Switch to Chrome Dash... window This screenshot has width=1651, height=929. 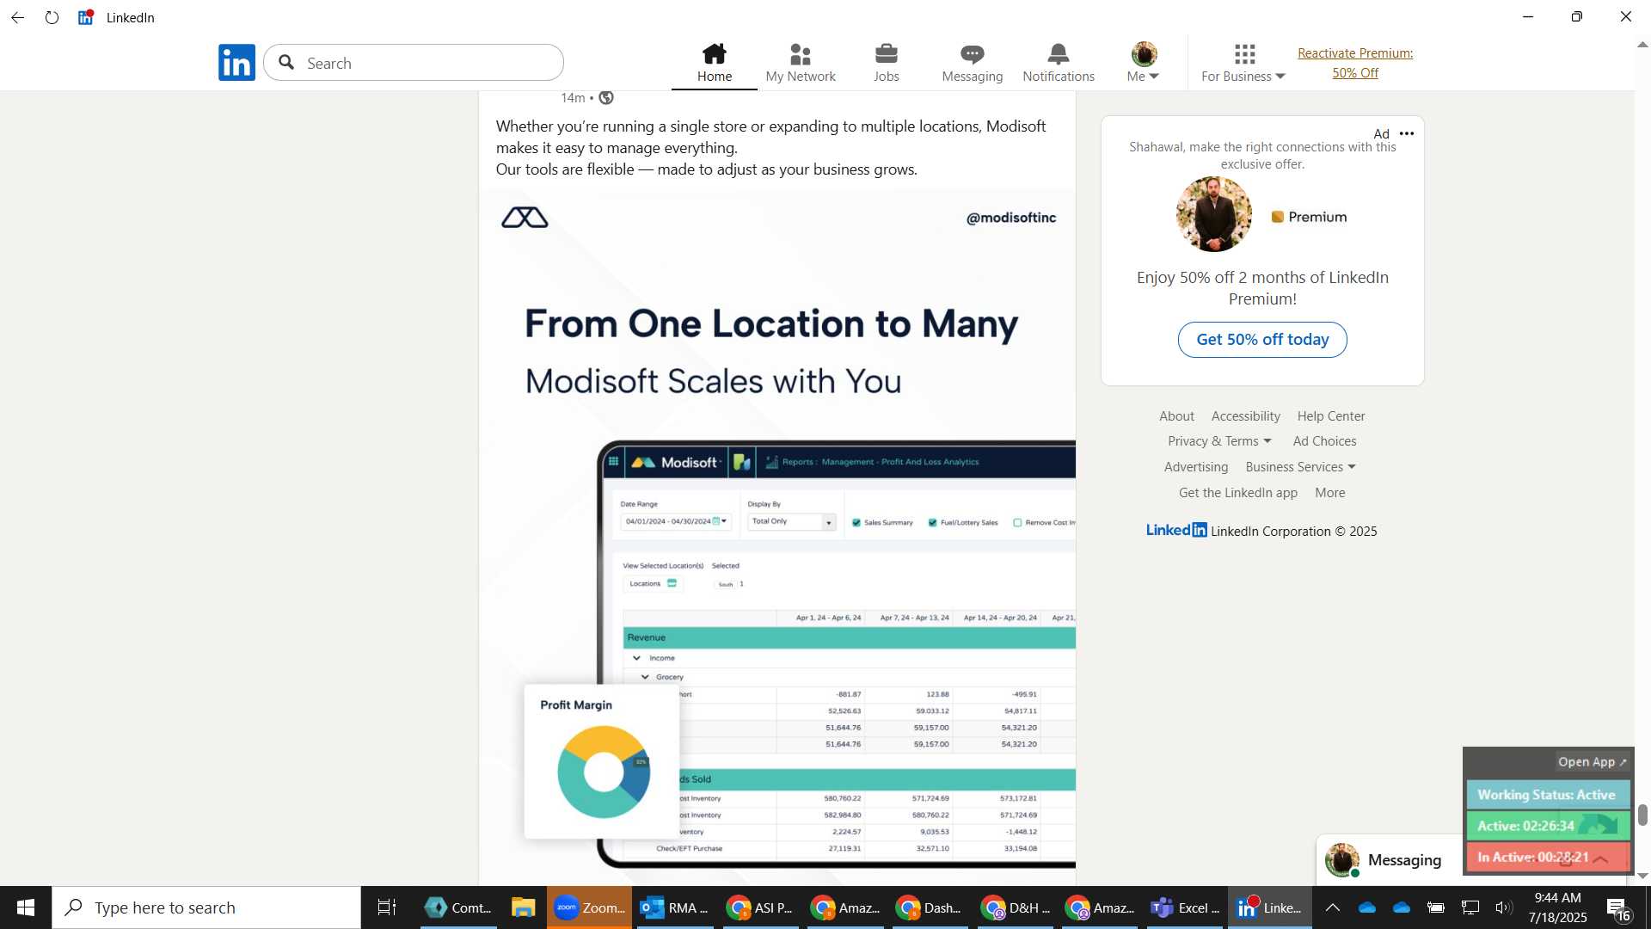929,907
